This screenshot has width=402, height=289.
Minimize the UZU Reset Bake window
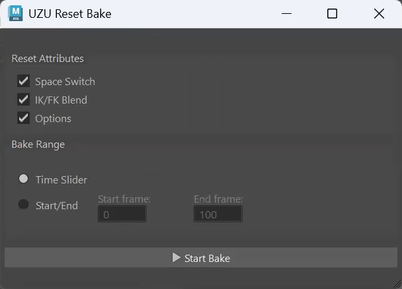pos(286,14)
